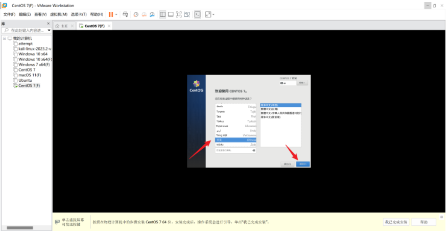Select Tiếng Việt (Vietnamese) language
The image size is (448, 231).
[235, 135]
